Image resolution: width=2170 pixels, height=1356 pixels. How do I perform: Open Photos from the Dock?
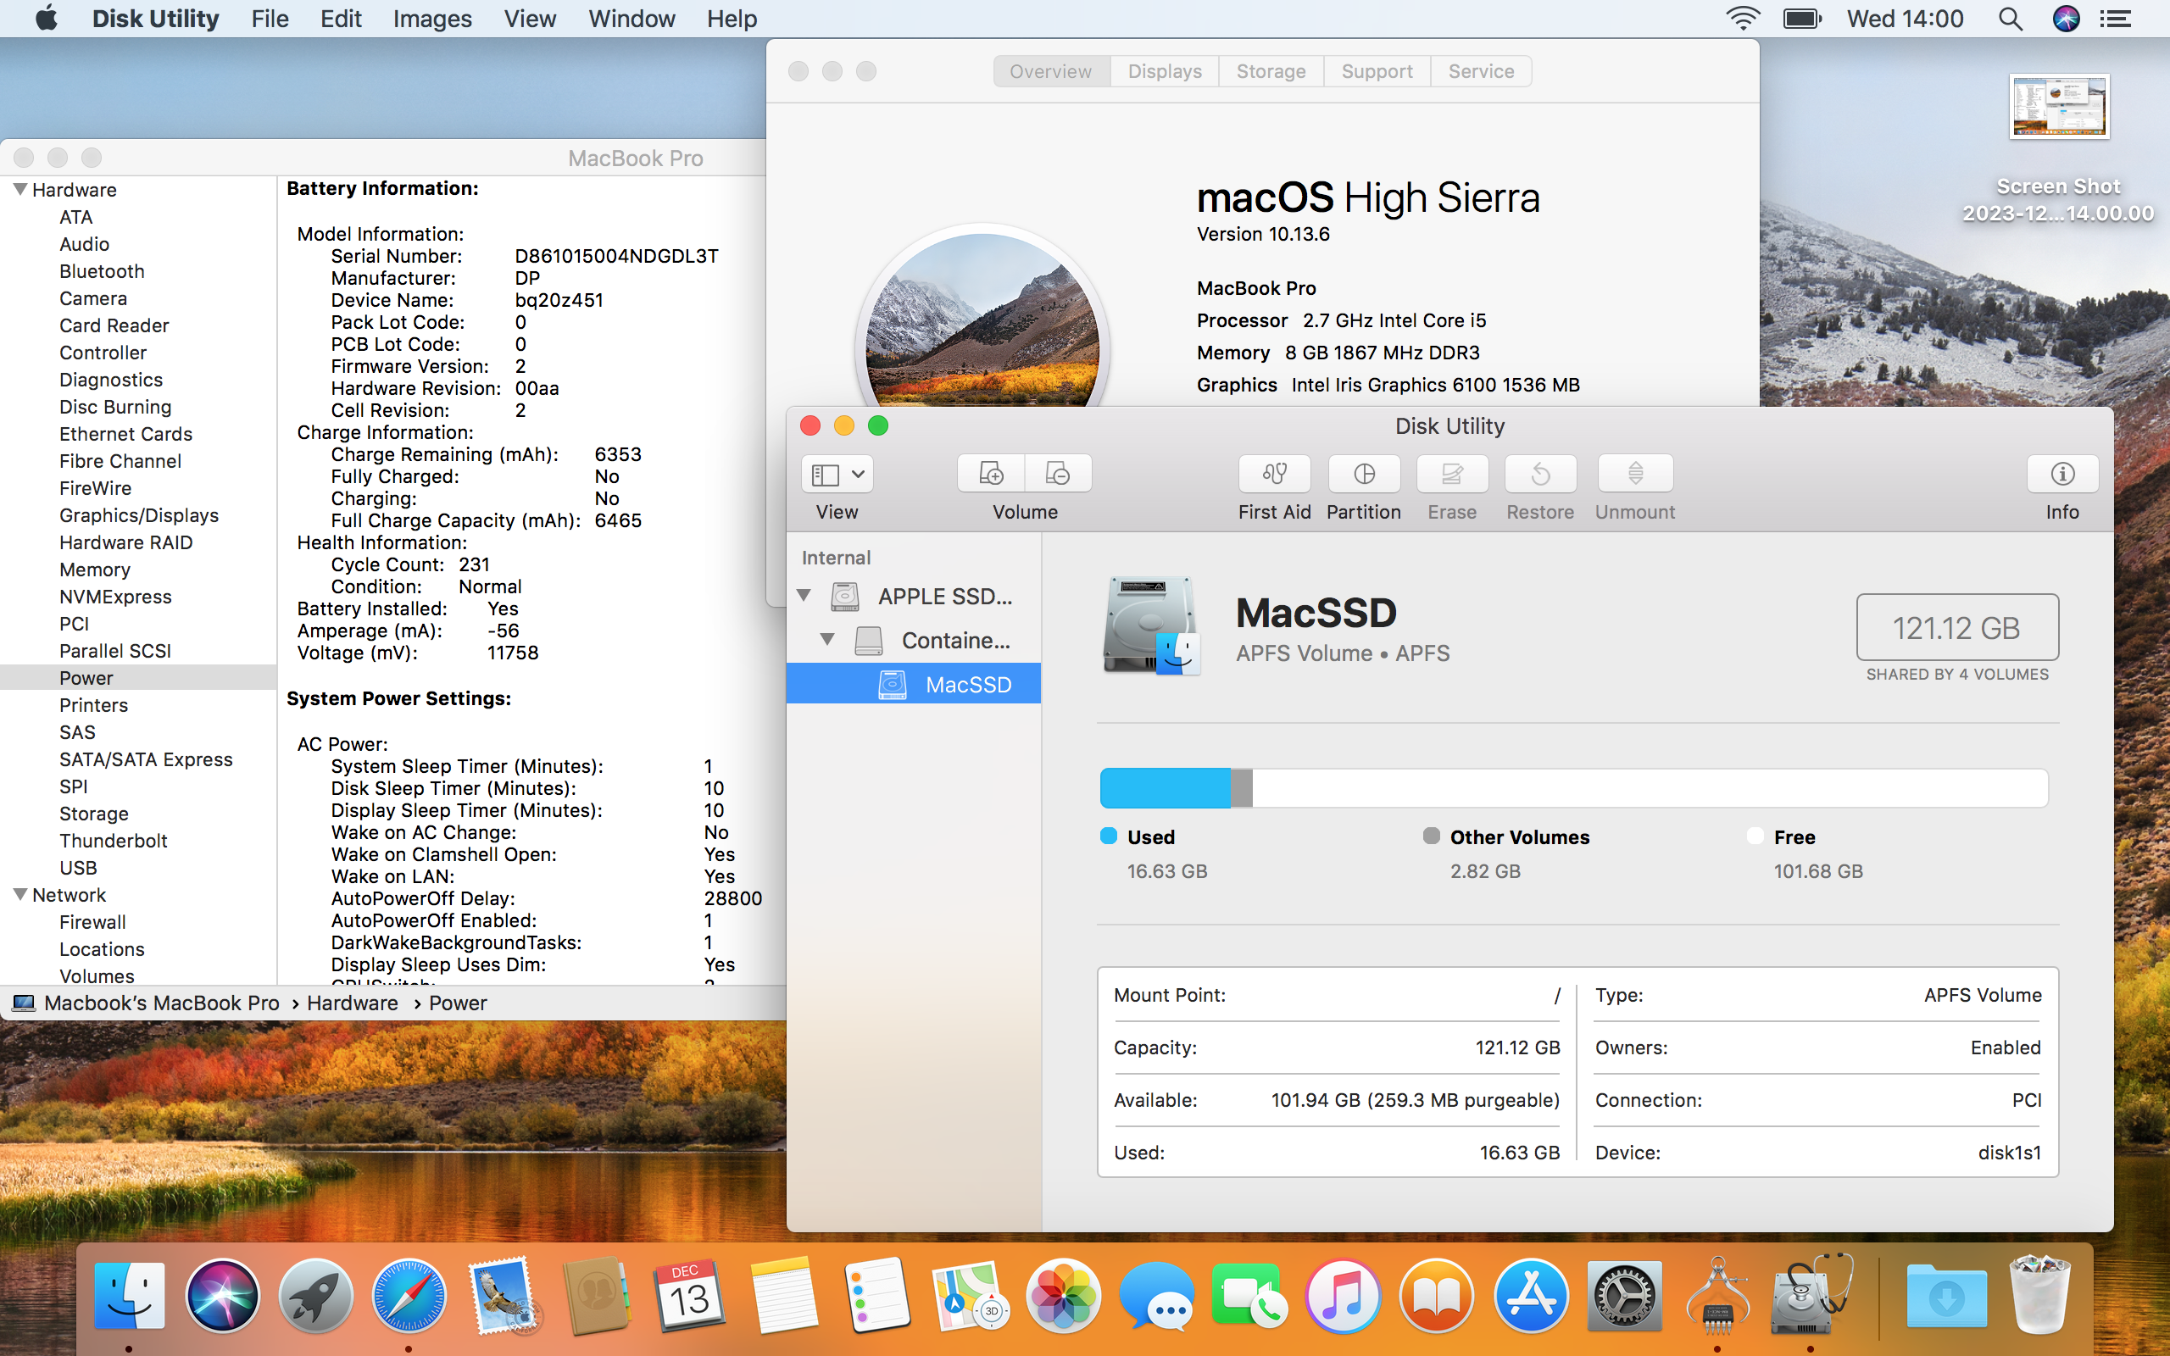click(1064, 1296)
